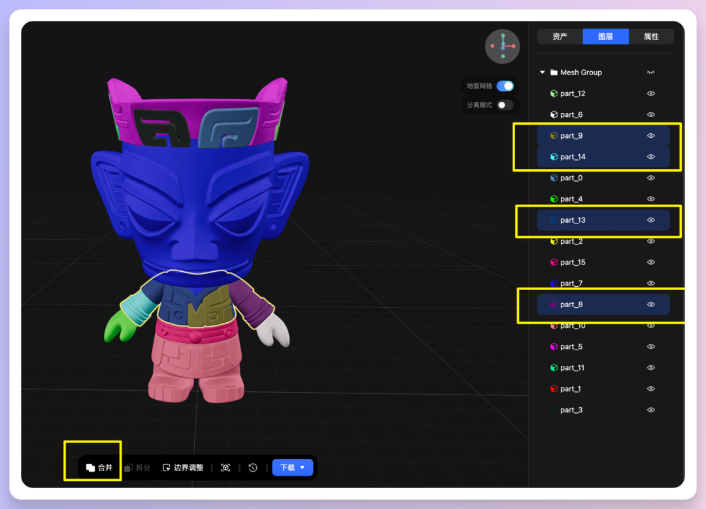The width and height of the screenshot is (706, 509).
Task: Turn off the 地面网格 ground grid switch
Action: coord(505,86)
